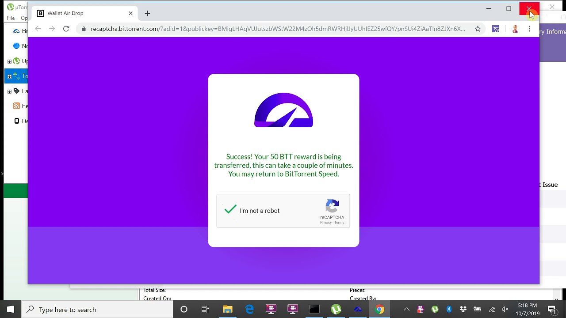Click the uTorrent system tray icon

tap(435, 309)
